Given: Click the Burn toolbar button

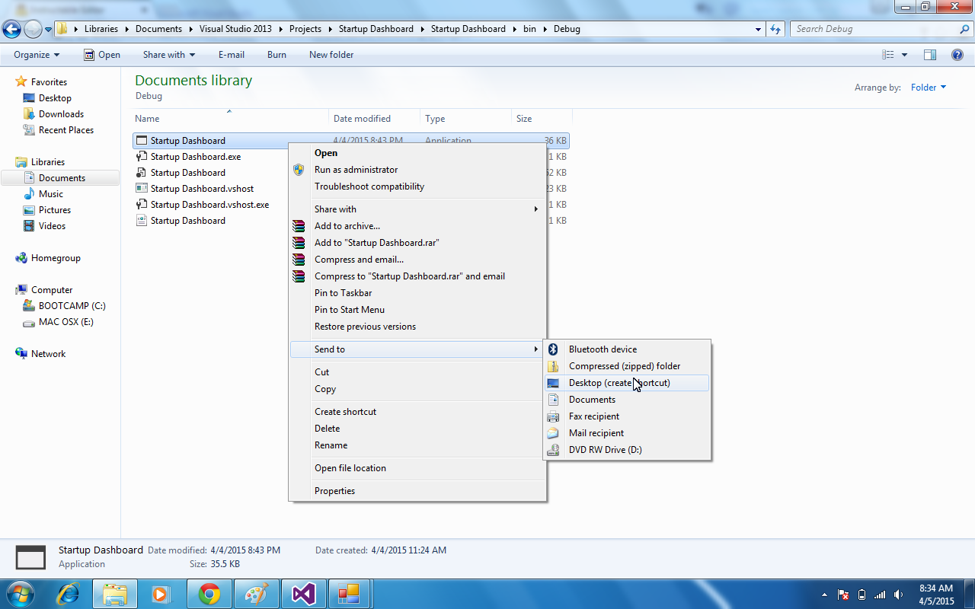Looking at the screenshot, I should 277,55.
